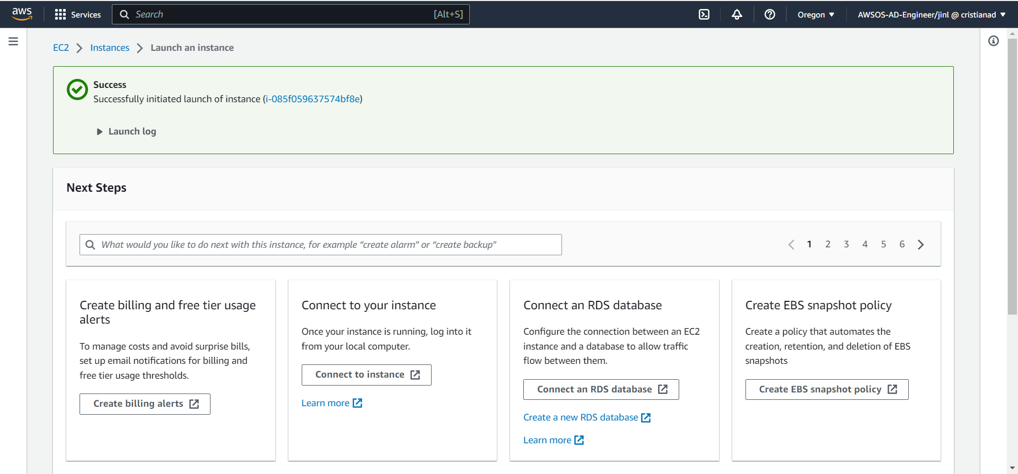
Task: Open Create a new RDS database link
Action: (587, 417)
